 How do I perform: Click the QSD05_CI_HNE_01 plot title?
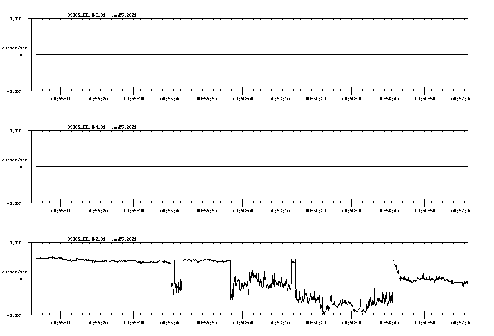click(87, 15)
